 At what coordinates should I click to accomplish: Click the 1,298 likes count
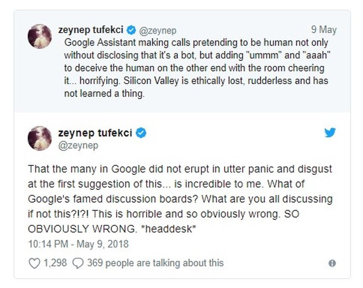(55, 263)
